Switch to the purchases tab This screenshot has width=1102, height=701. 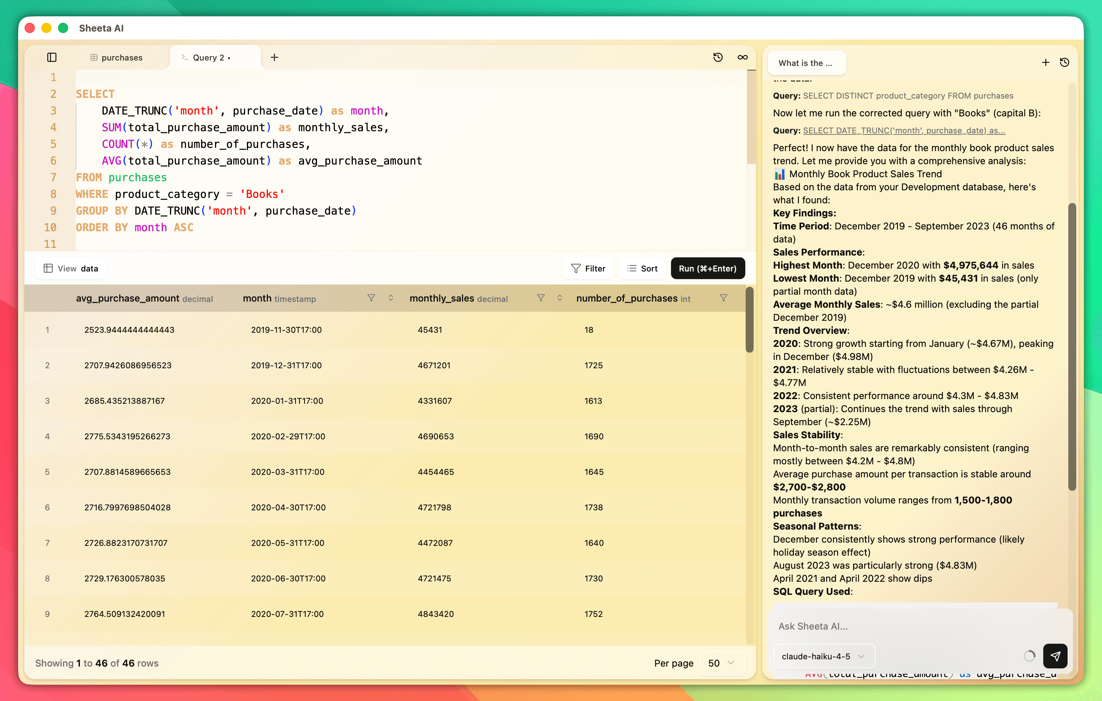[x=117, y=57]
